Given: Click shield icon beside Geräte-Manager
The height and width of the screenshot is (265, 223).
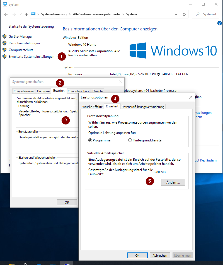Looking at the screenshot, I should [x=4, y=37].
